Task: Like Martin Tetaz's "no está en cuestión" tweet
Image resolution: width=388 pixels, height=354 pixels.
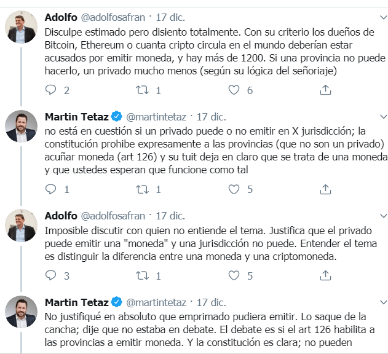Action: click(234, 189)
